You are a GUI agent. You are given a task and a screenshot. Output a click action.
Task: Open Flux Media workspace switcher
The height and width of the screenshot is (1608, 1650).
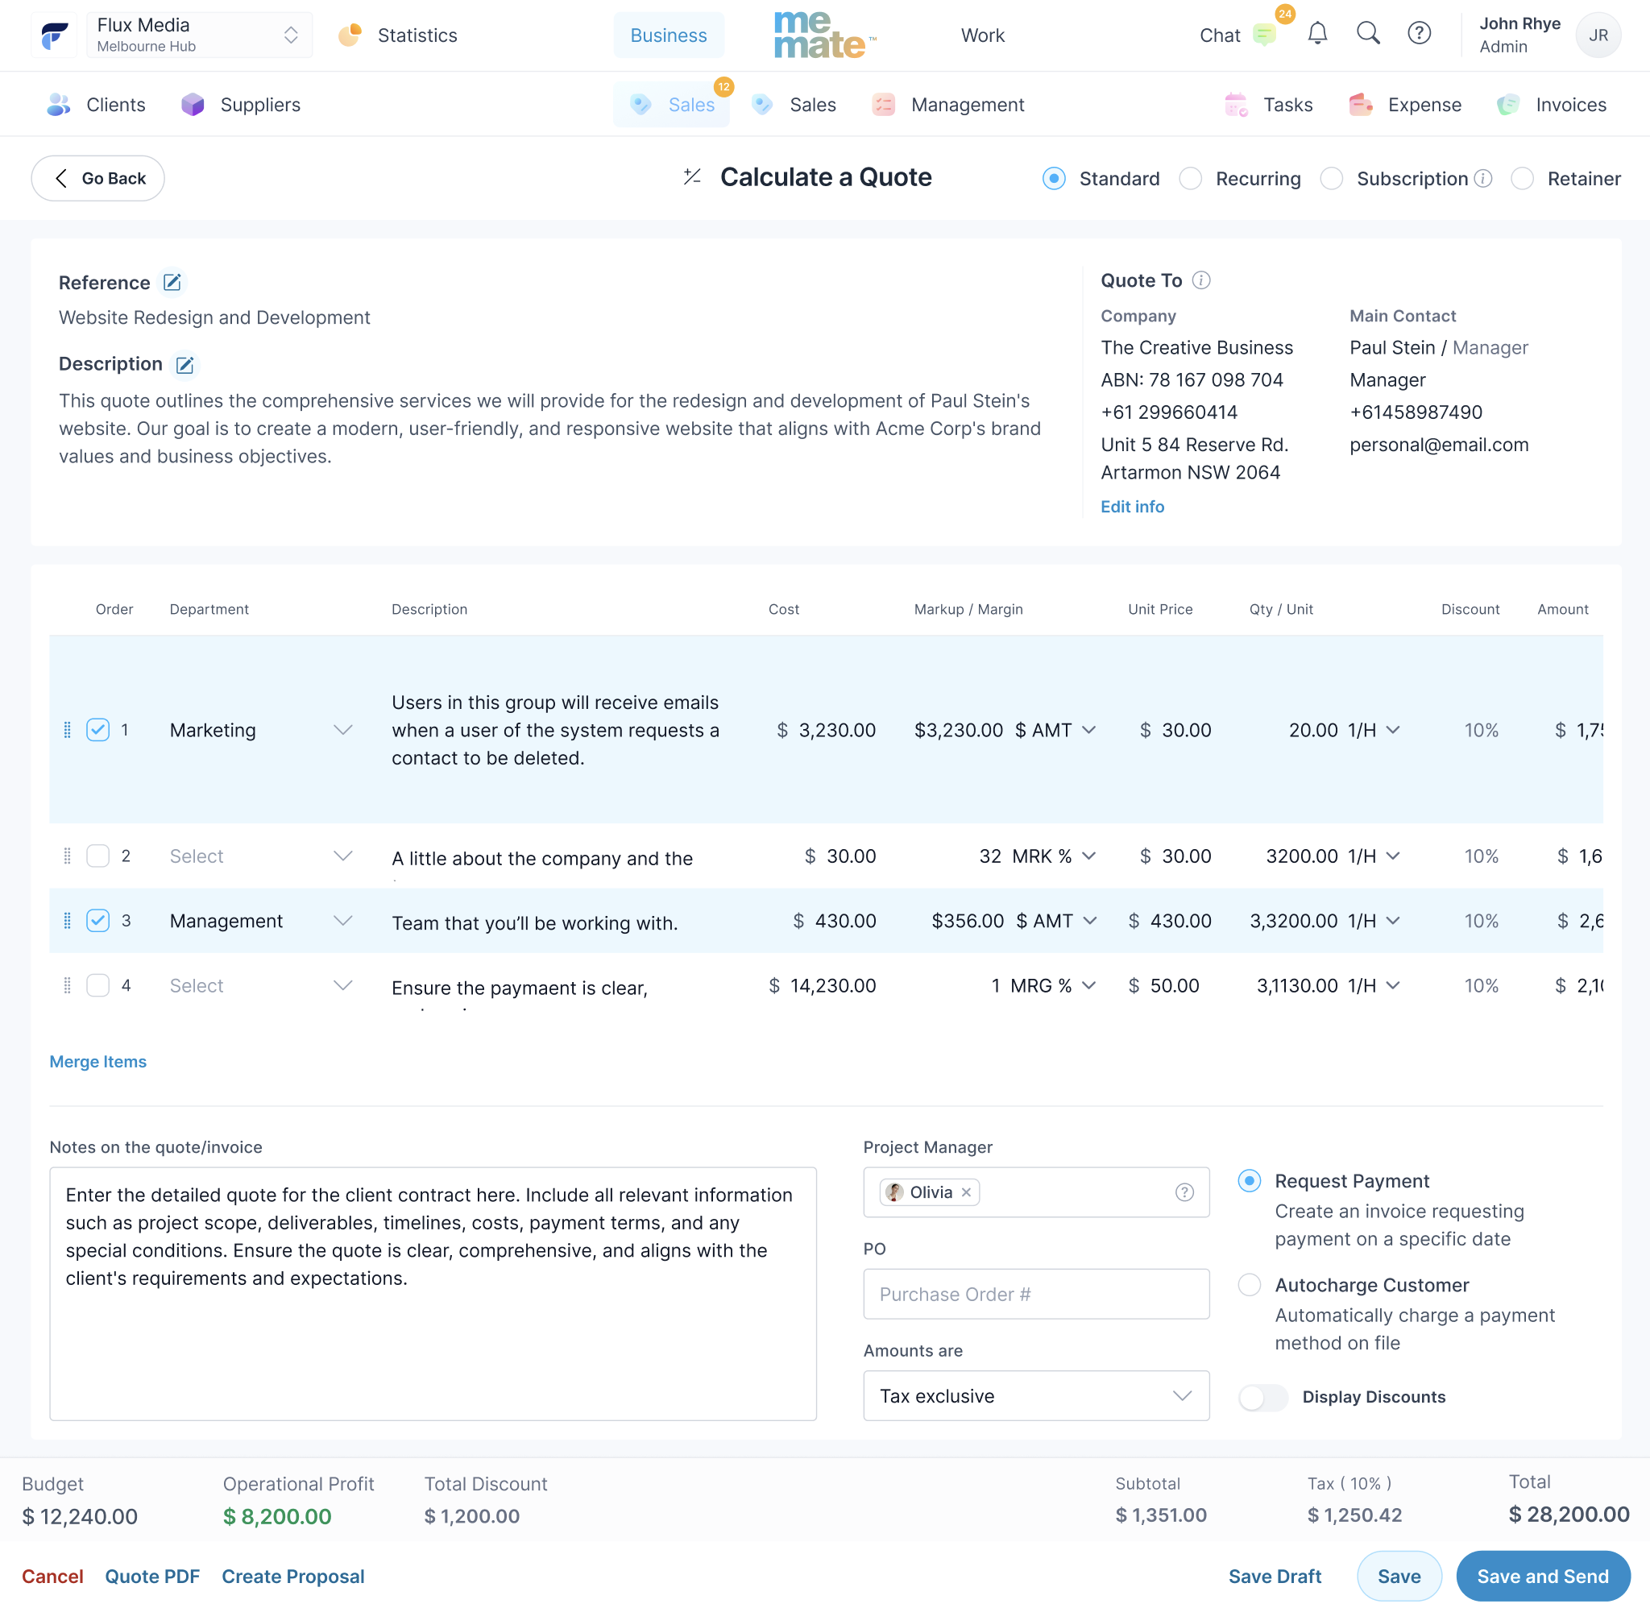coord(199,35)
